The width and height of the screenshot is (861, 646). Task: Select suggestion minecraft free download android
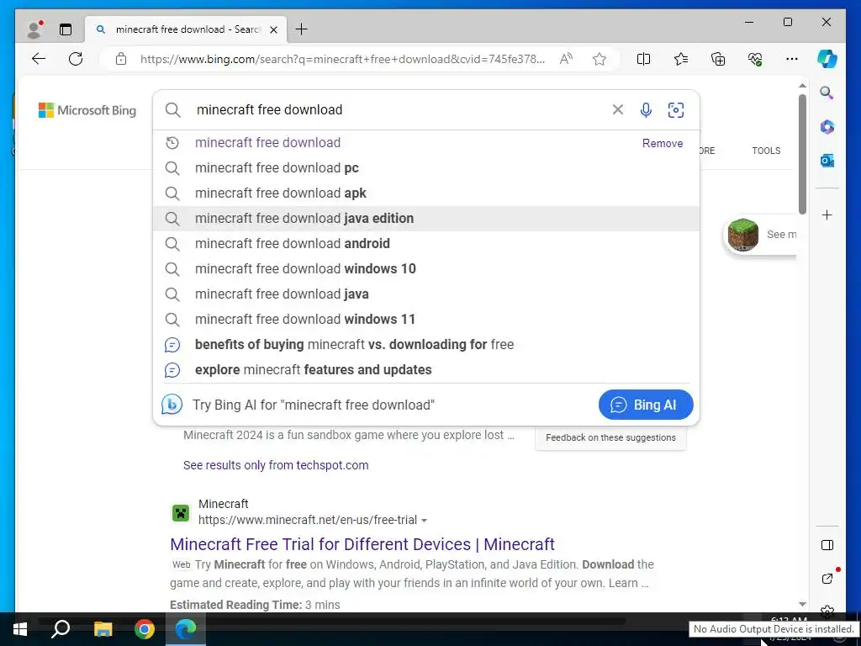pyautogui.click(x=426, y=243)
